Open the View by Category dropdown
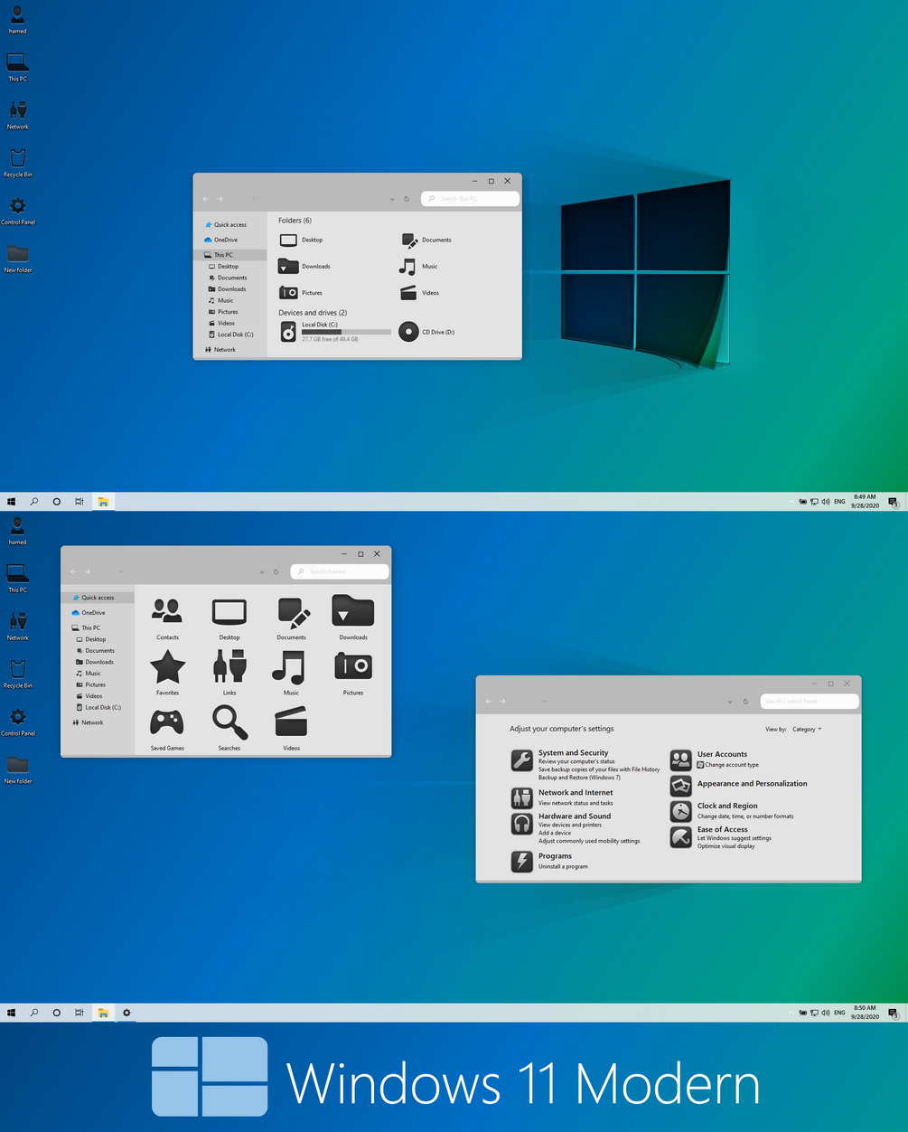908x1132 pixels. (807, 729)
